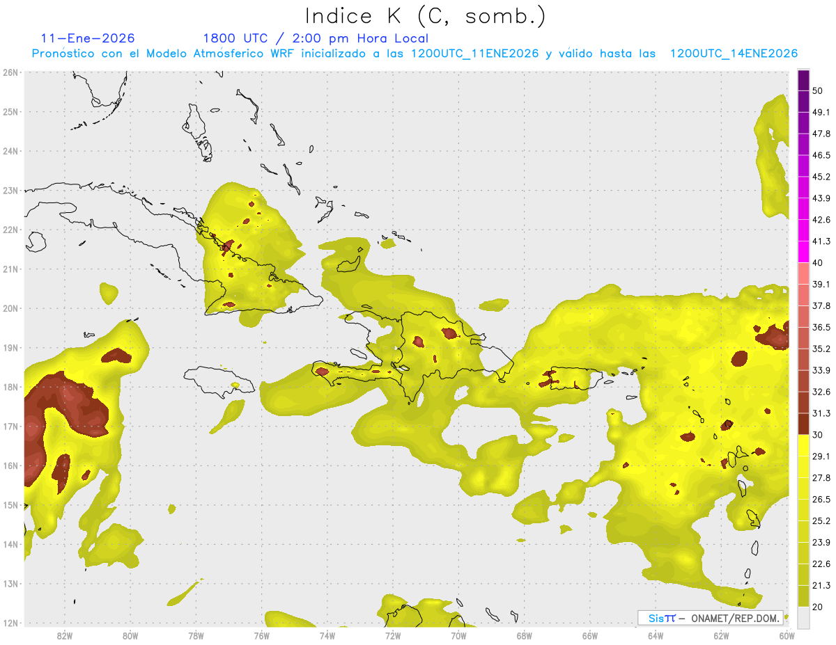Click the "Indice K (C, somb.)" title
The height and width of the screenshot is (645, 836).
pyautogui.click(x=425, y=15)
